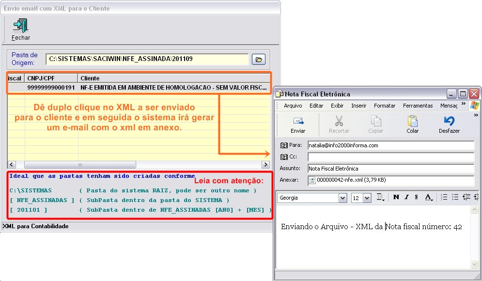Expand the font size 12 dropdown
The height and width of the screenshot is (281, 482).
click(x=367, y=198)
